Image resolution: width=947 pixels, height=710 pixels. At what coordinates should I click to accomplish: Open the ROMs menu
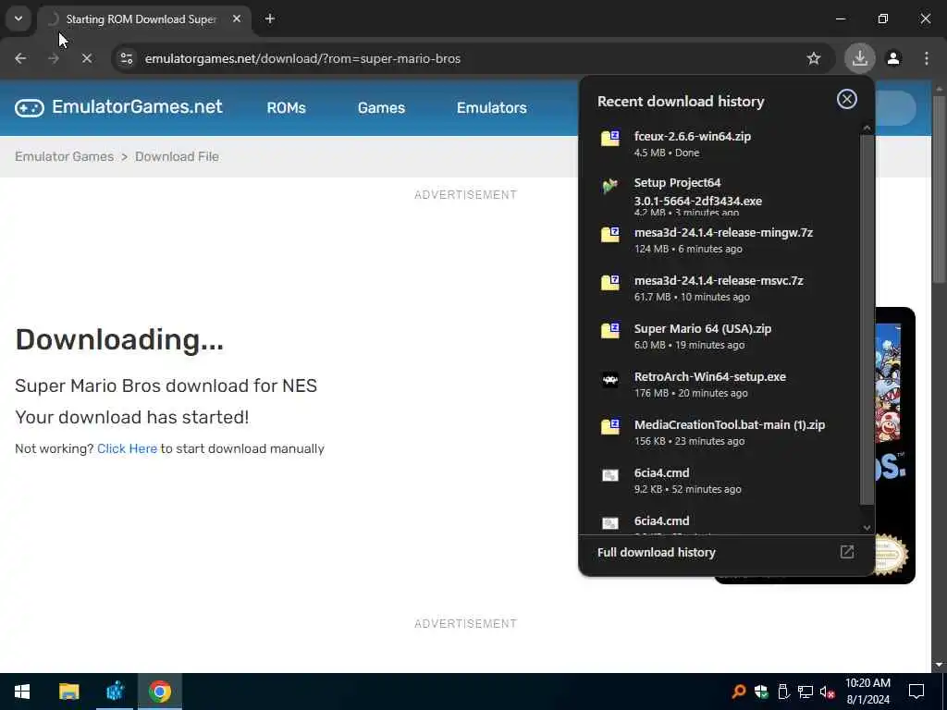click(x=287, y=107)
